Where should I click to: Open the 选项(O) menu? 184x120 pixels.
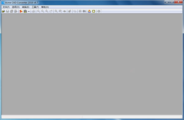(x=16, y=7)
